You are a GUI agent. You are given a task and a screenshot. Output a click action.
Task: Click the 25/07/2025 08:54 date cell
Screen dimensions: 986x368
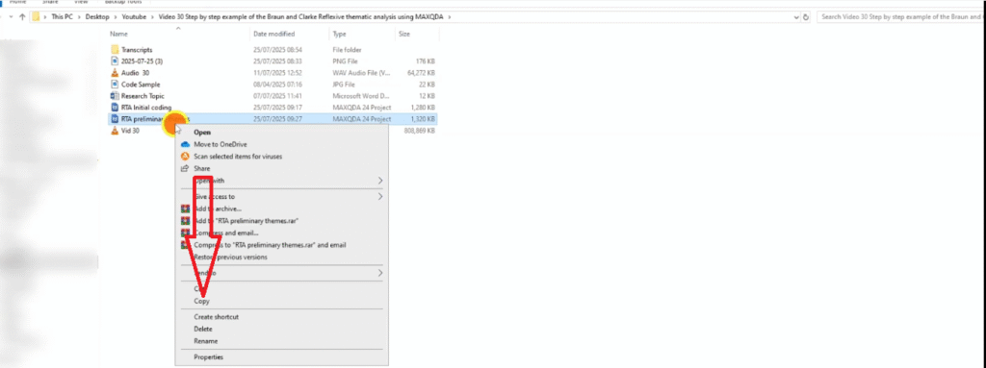(x=278, y=50)
